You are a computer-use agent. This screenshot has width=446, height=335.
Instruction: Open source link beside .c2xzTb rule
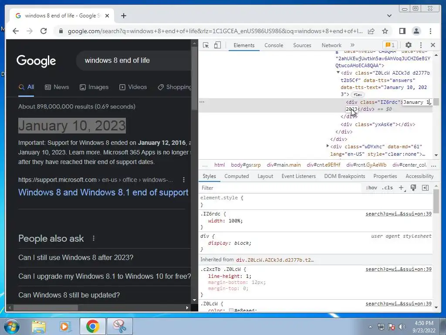point(398,269)
